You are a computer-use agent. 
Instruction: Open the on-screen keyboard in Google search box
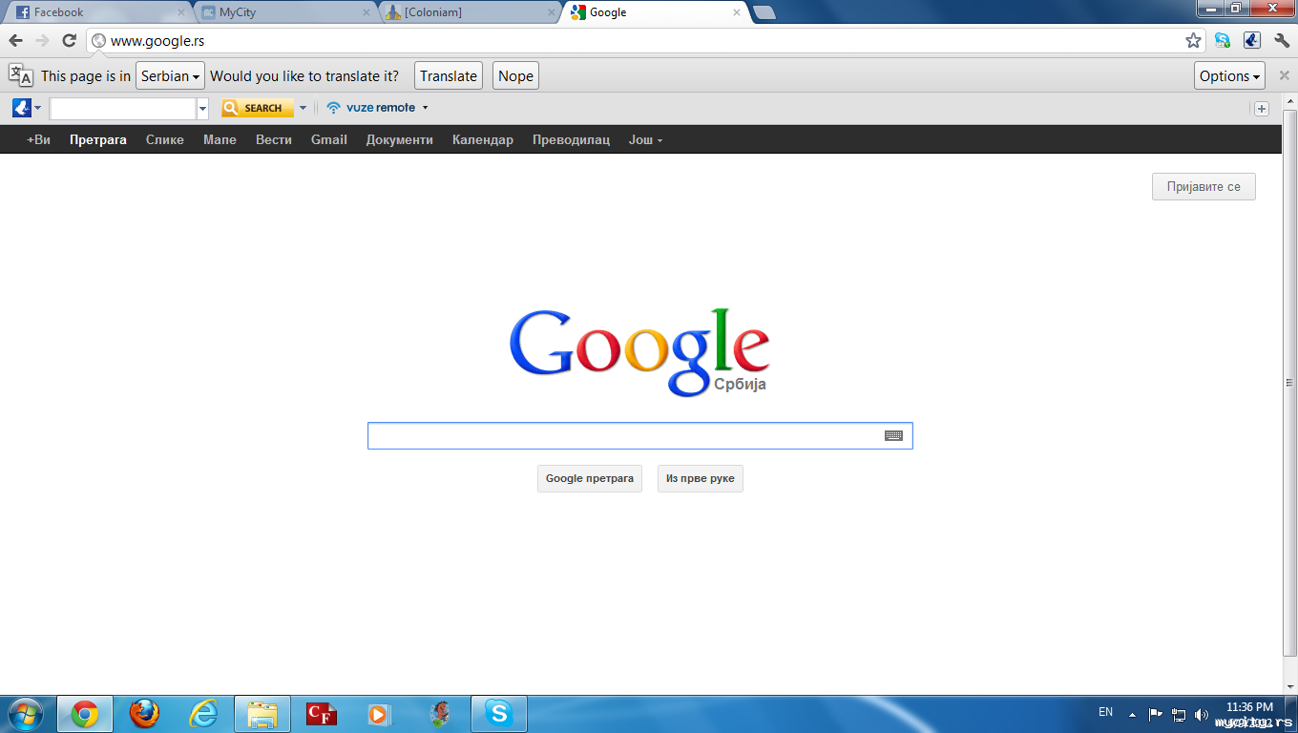click(x=893, y=435)
